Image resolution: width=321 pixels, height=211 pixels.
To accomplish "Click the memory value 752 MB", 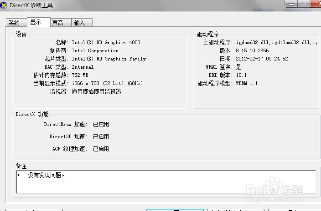I will click(x=80, y=75).
